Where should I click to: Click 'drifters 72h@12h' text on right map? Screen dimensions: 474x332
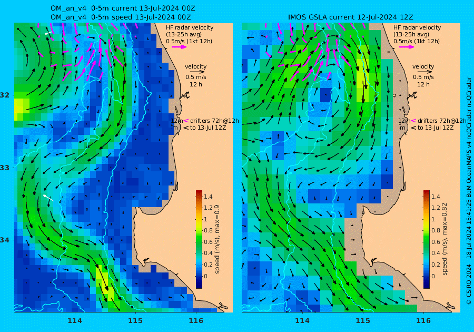tap(442, 121)
